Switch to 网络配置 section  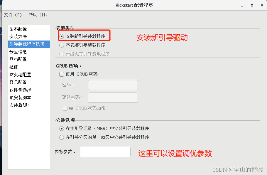18,59
